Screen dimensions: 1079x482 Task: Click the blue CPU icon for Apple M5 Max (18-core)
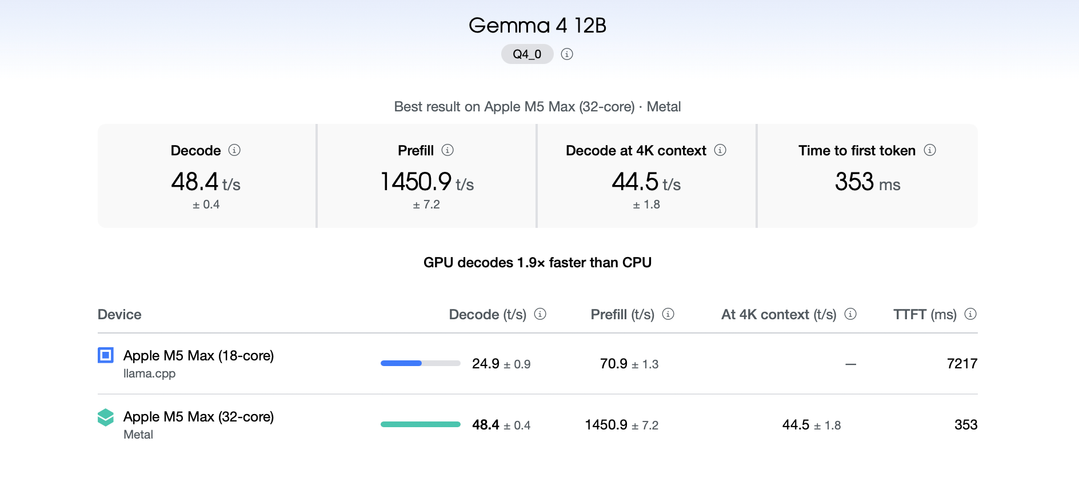[106, 355]
